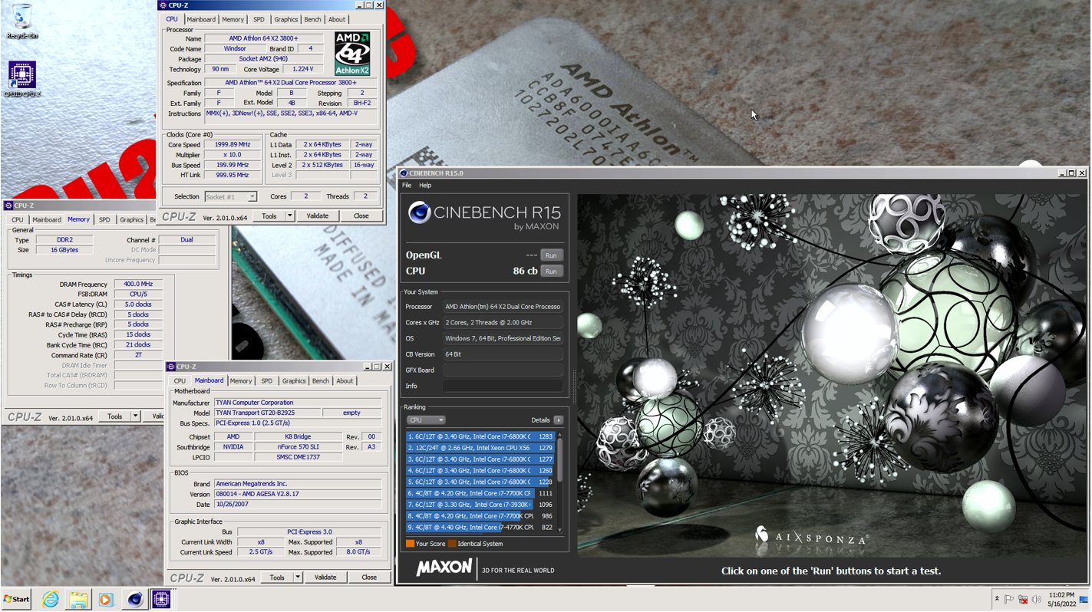
Task: Expand Tools arrow in the Mainboard CPU-Z window
Action: click(298, 577)
